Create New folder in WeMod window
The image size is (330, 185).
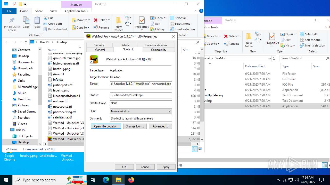point(249,40)
